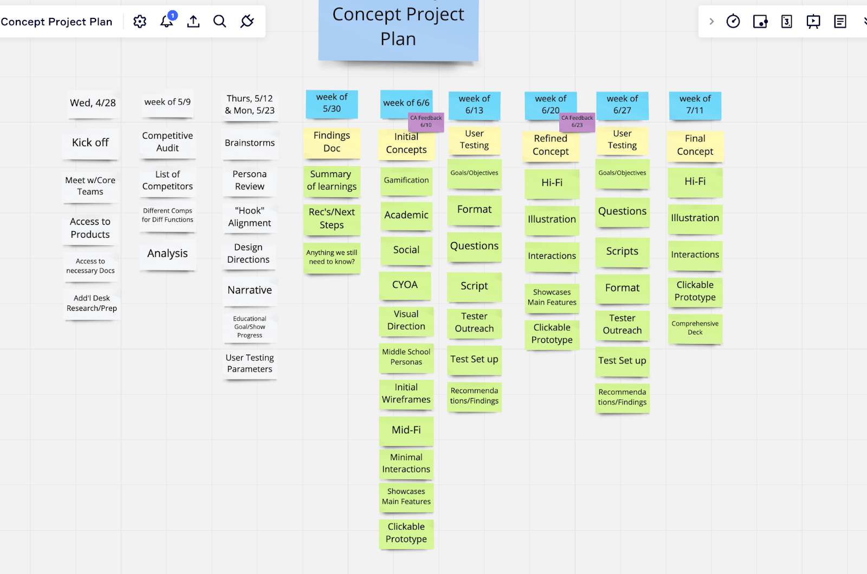Collapse the toolbar with the double chevron

pyautogui.click(x=864, y=21)
